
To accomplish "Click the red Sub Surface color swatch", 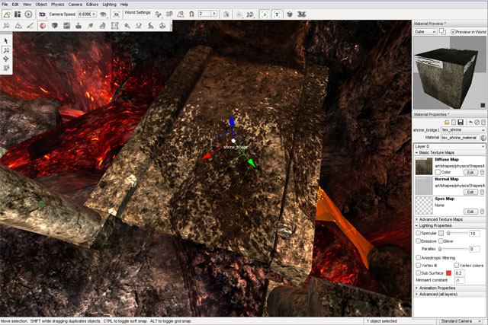I will coord(449,272).
